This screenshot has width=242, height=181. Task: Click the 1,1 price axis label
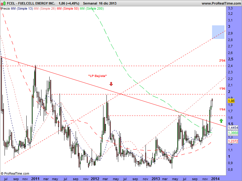tap(230, 150)
